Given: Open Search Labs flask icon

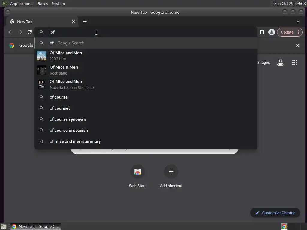Looking at the screenshot, I should [x=280, y=63].
